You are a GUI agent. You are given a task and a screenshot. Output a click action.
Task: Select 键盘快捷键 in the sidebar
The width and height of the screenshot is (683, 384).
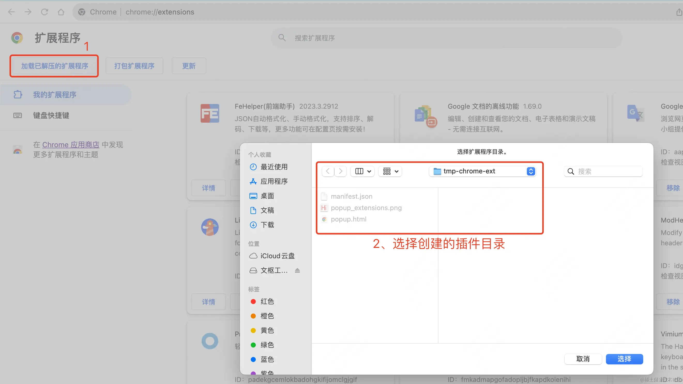point(51,115)
